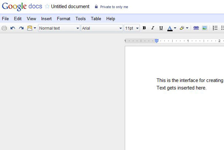Toggle italic formatting
This screenshot has width=224, height=150.
[153, 28]
